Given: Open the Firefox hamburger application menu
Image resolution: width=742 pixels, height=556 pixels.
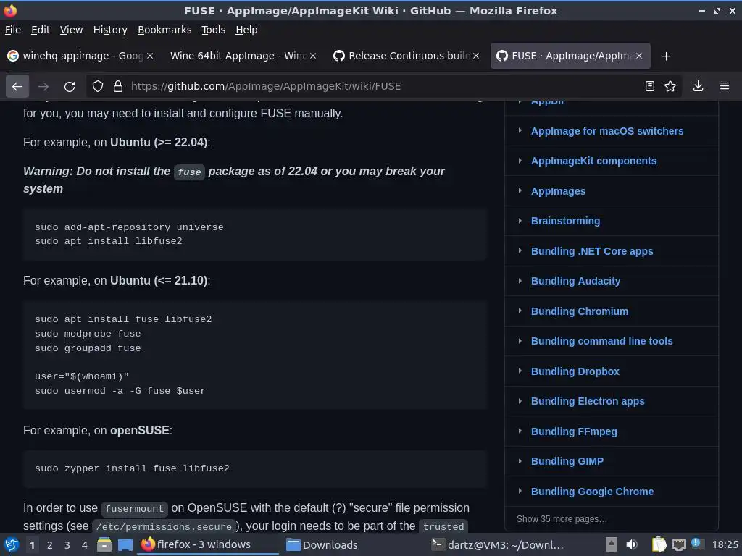Looking at the screenshot, I should tap(725, 86).
